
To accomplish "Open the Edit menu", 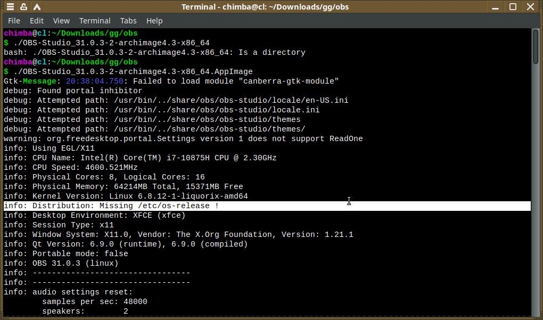I will click(x=36, y=21).
